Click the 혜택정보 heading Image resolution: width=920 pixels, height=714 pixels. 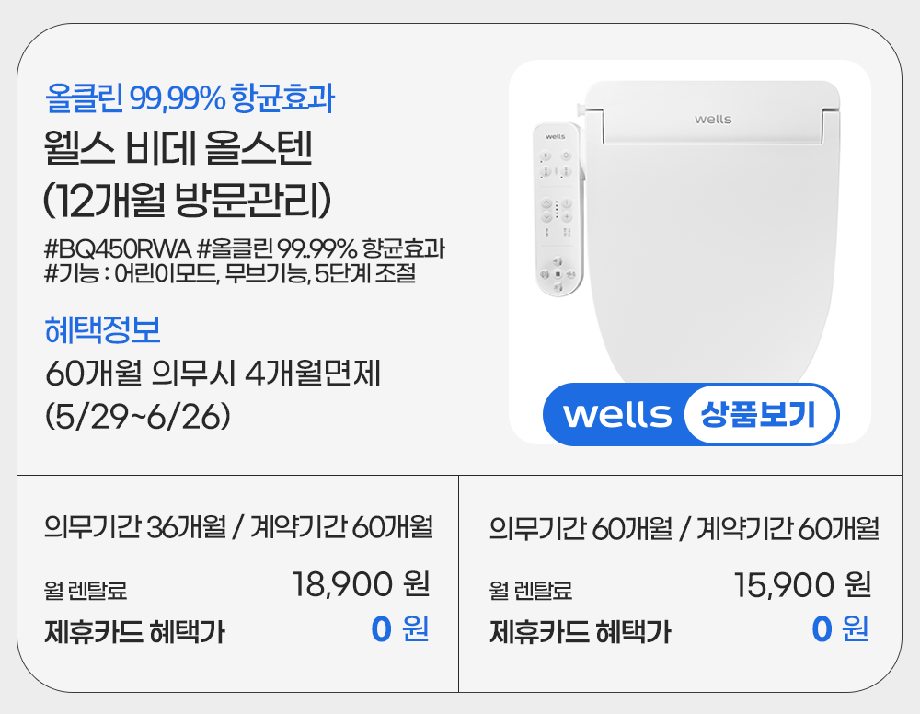(103, 328)
